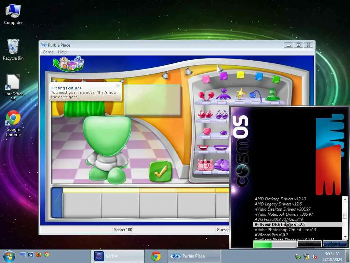
Task: Open Google Chrome desktop shortcut
Action: pos(13,123)
